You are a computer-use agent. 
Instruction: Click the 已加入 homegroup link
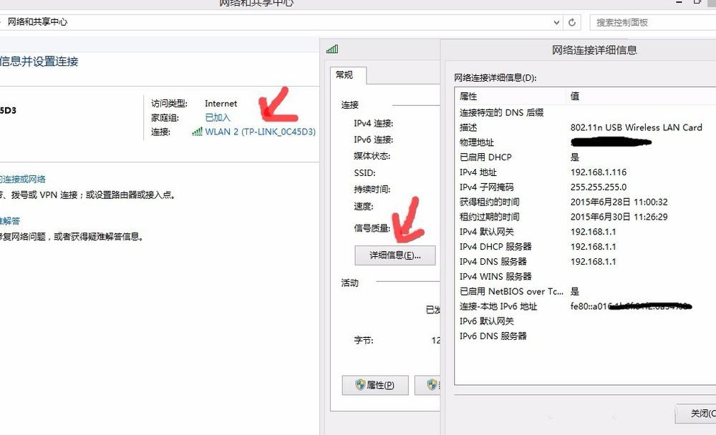(x=218, y=117)
